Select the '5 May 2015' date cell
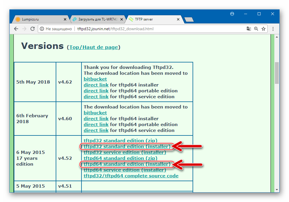The height and width of the screenshot is (202, 289). [x=35, y=186]
